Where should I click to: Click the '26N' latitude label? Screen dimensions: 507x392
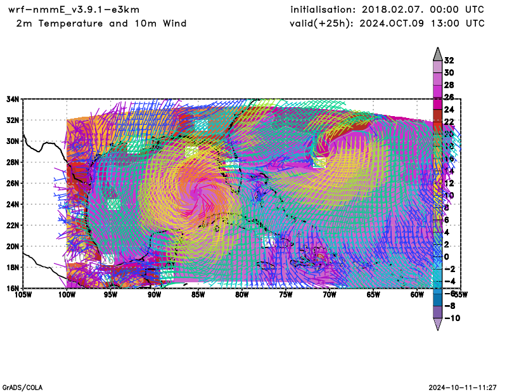pyautogui.click(x=13, y=183)
